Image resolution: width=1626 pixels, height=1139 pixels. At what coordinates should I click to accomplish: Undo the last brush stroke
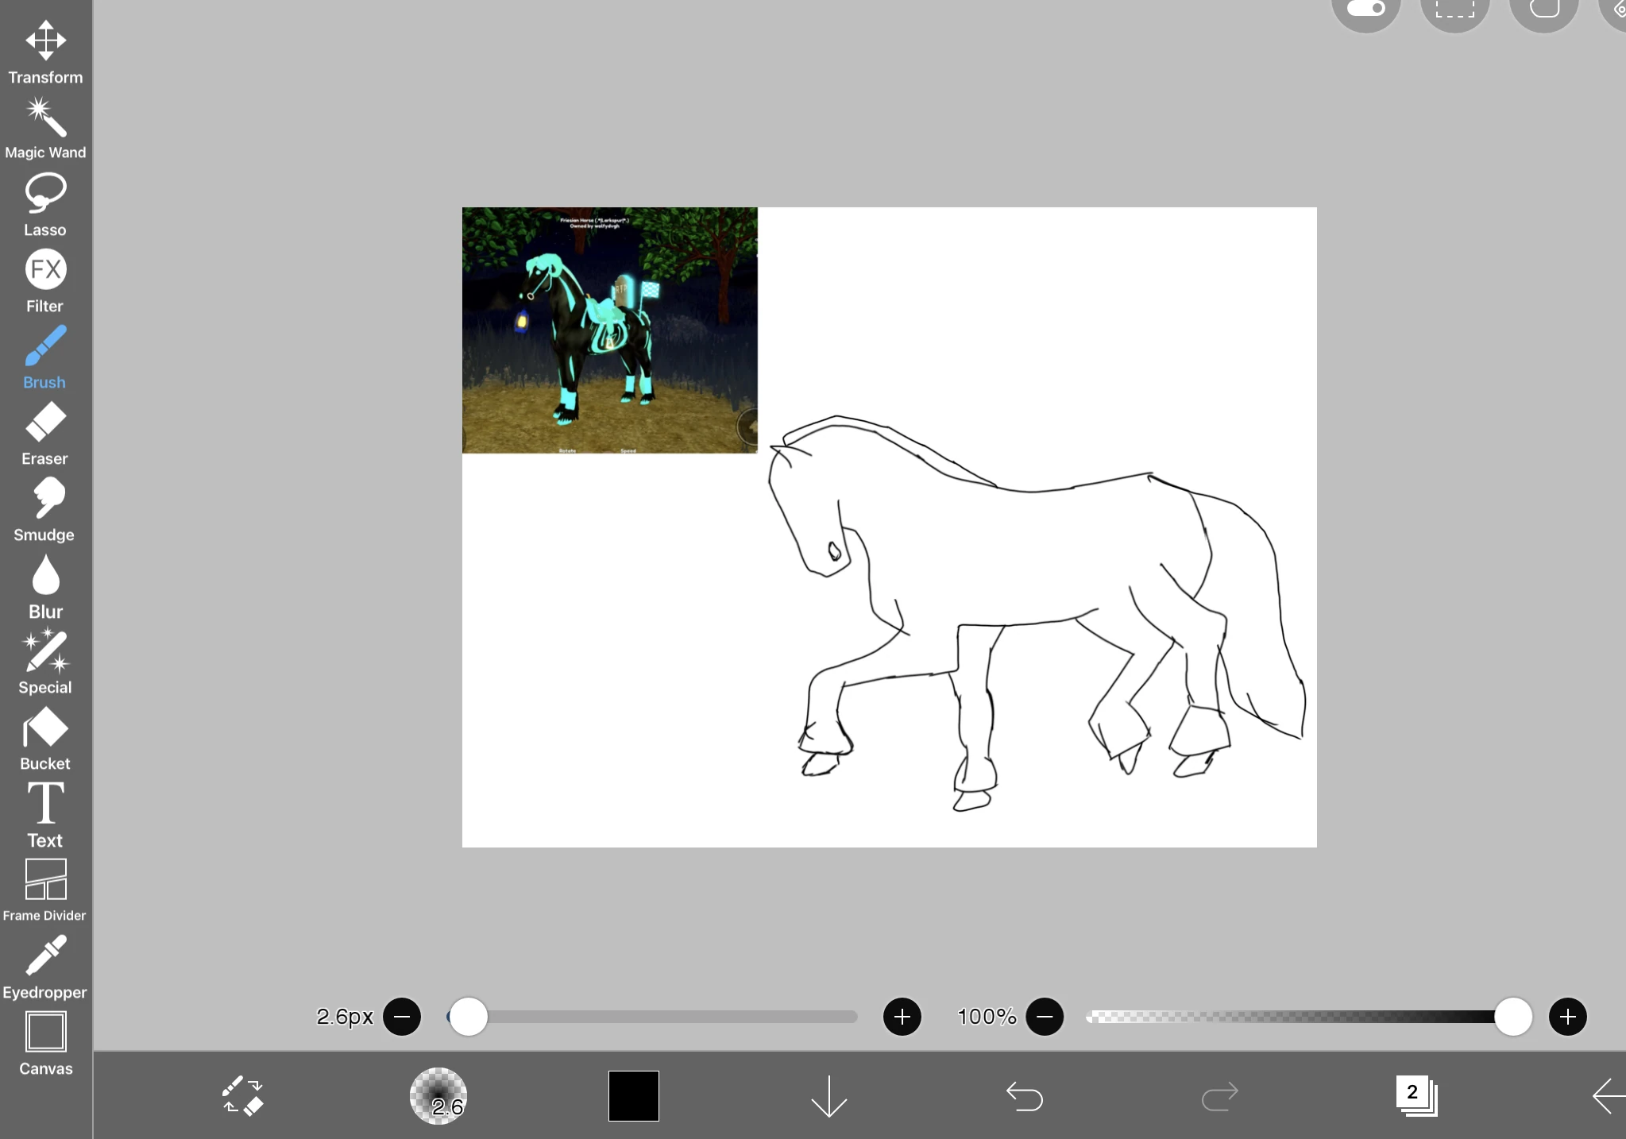coord(1023,1096)
